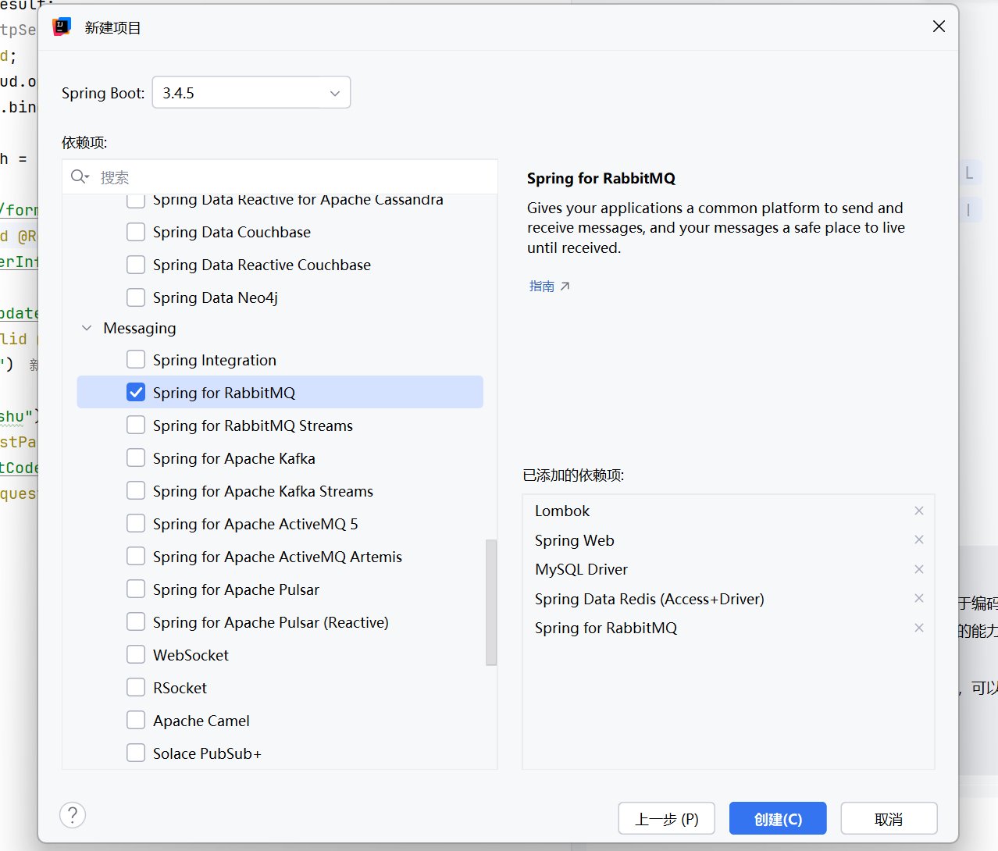Screen dimensions: 998x851
Task: Click the IntelliJ IDEA logo icon in title bar
Action: click(62, 27)
